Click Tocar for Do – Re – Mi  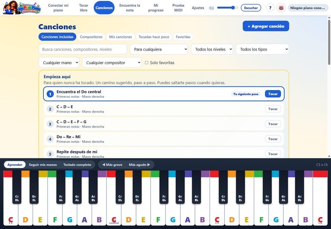[273, 139]
